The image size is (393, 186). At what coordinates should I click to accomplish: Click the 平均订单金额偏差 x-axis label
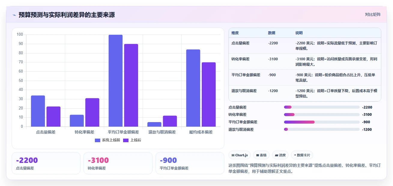(123, 132)
